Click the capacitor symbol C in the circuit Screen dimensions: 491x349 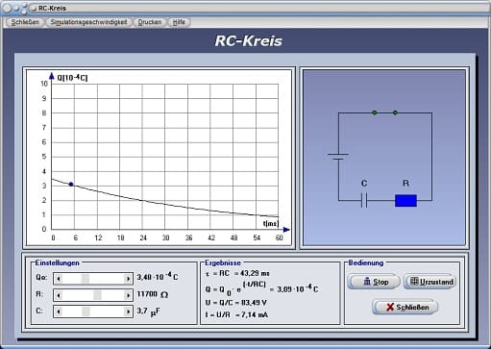[x=364, y=200]
